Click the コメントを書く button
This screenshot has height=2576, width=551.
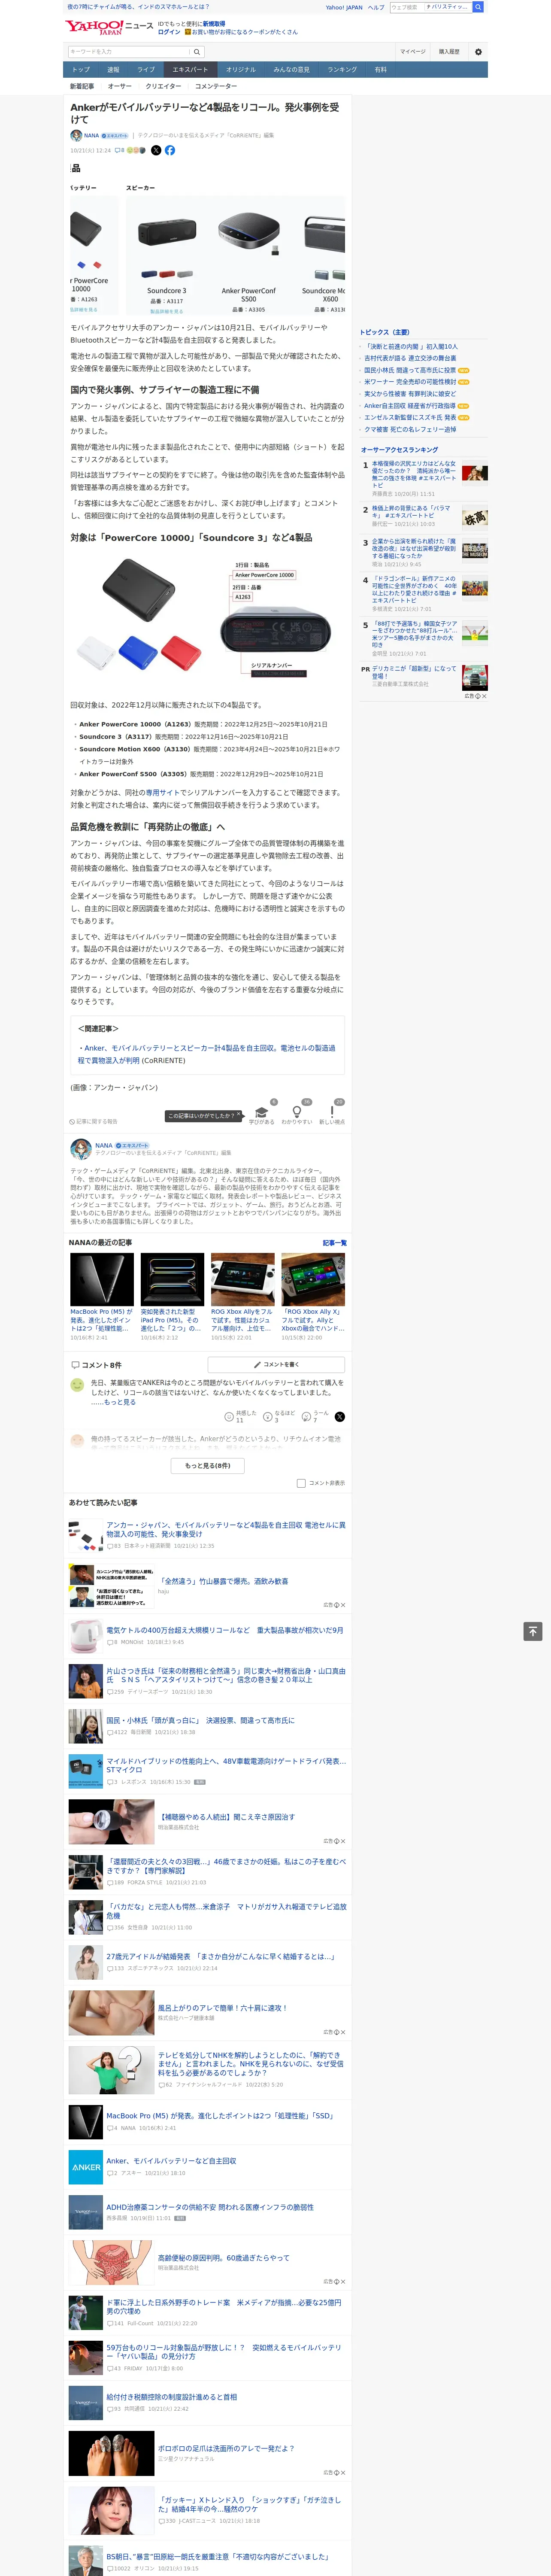(276, 1364)
